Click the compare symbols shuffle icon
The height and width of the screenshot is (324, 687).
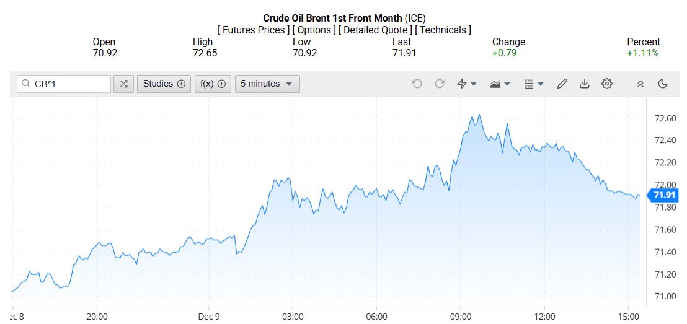pos(123,84)
